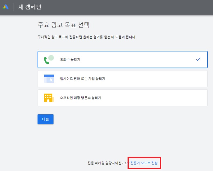Click the website window cursor icon
This screenshot has height=171, width=213.
[49, 79]
